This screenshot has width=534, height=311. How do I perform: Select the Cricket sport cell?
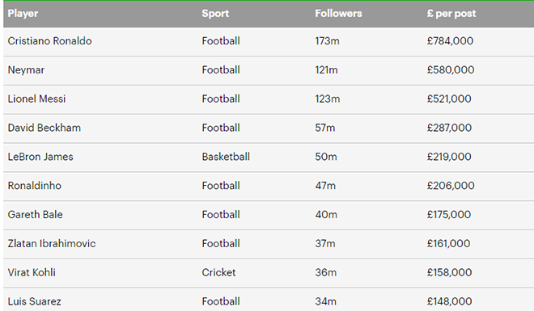point(218,272)
